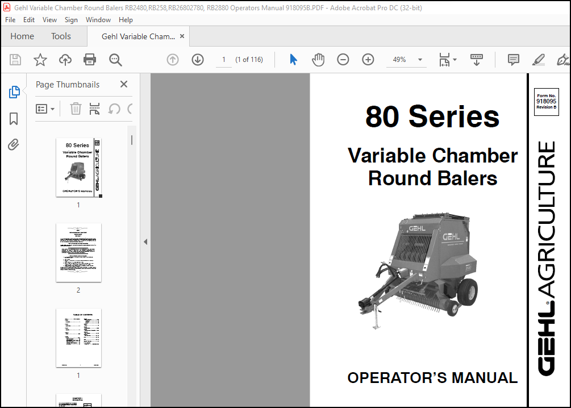571x408 pixels.
Task: Click the 'Form No. 918095' box
Action: (546, 102)
